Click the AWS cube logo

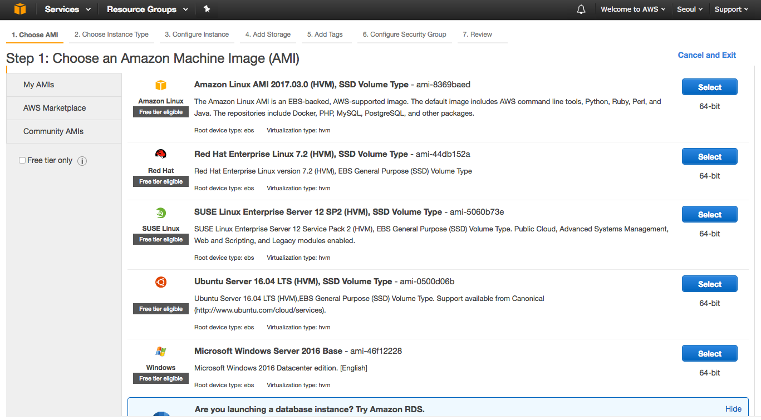[20, 9]
